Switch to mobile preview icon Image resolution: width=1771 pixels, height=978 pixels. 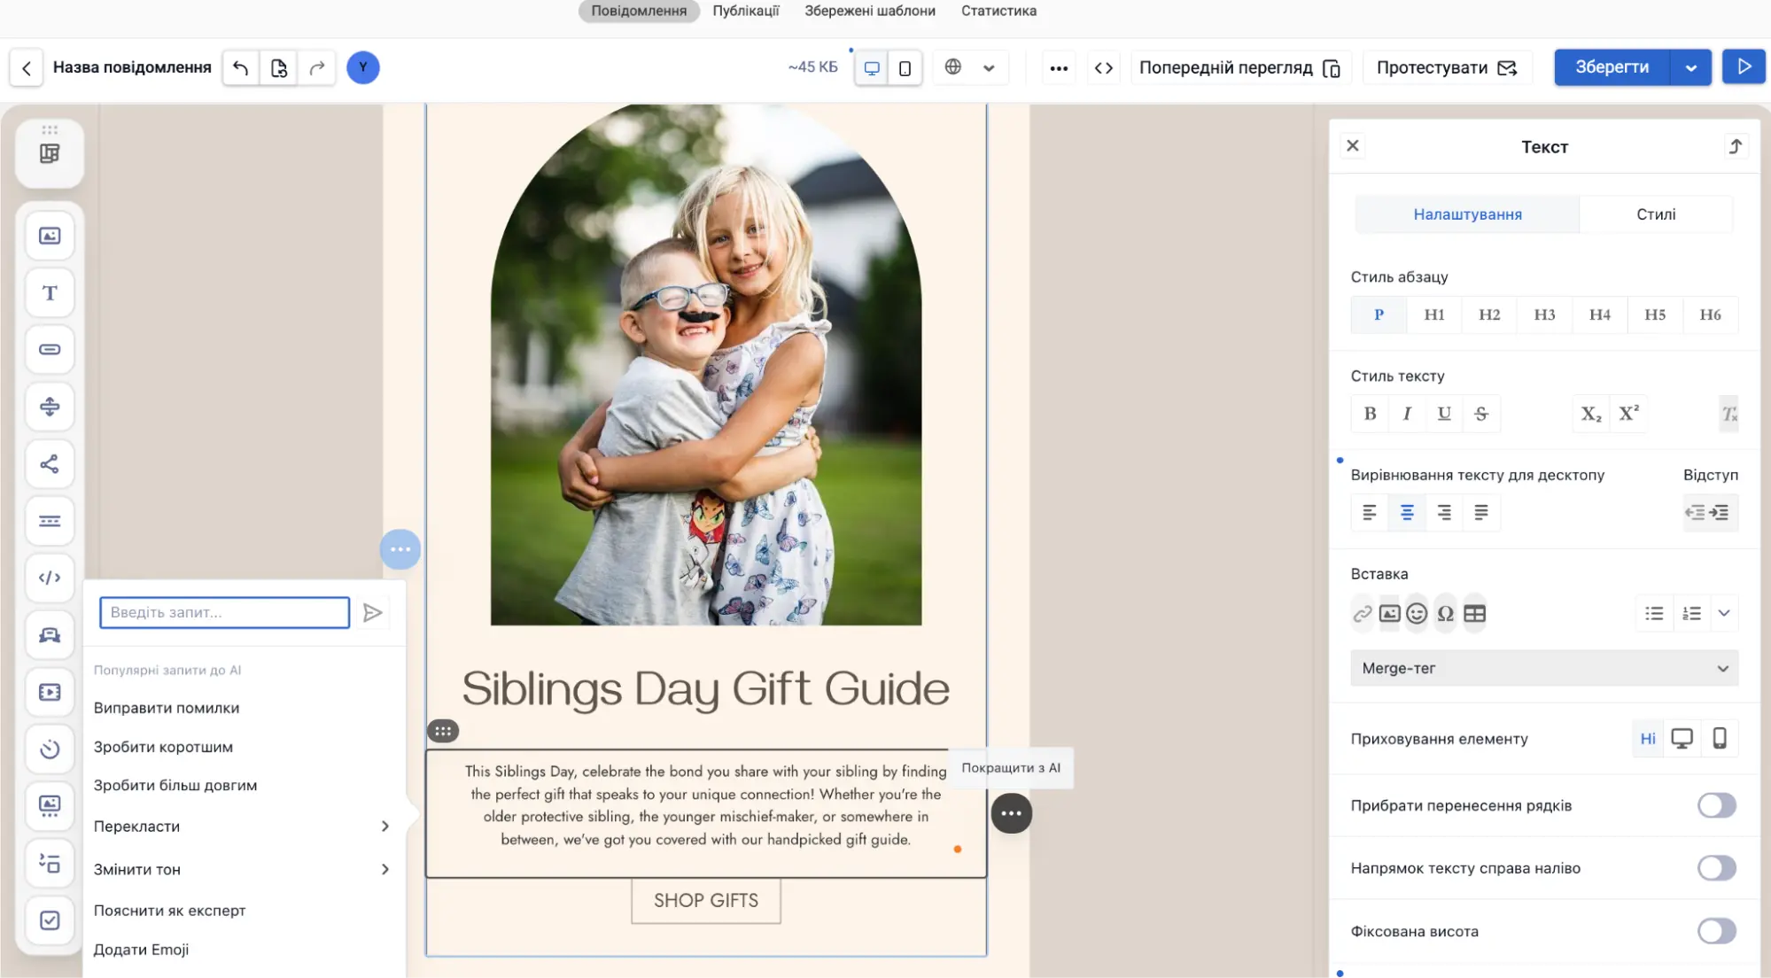905,68
